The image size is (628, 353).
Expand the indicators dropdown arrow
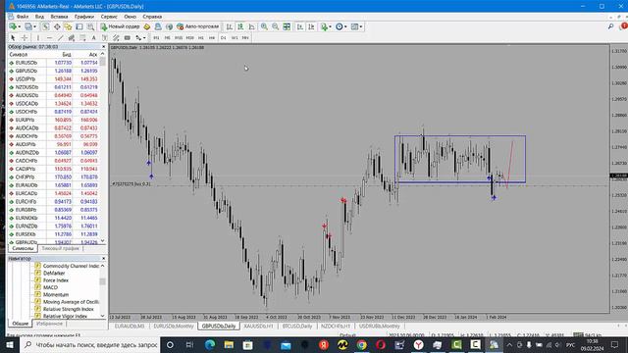tap(330, 26)
